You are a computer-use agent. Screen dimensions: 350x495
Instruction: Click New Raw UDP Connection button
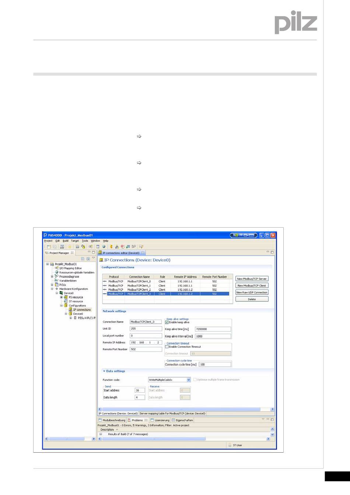click(x=252, y=292)
